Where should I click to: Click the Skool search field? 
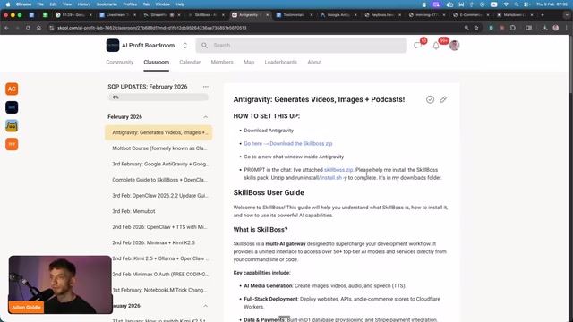(301, 46)
